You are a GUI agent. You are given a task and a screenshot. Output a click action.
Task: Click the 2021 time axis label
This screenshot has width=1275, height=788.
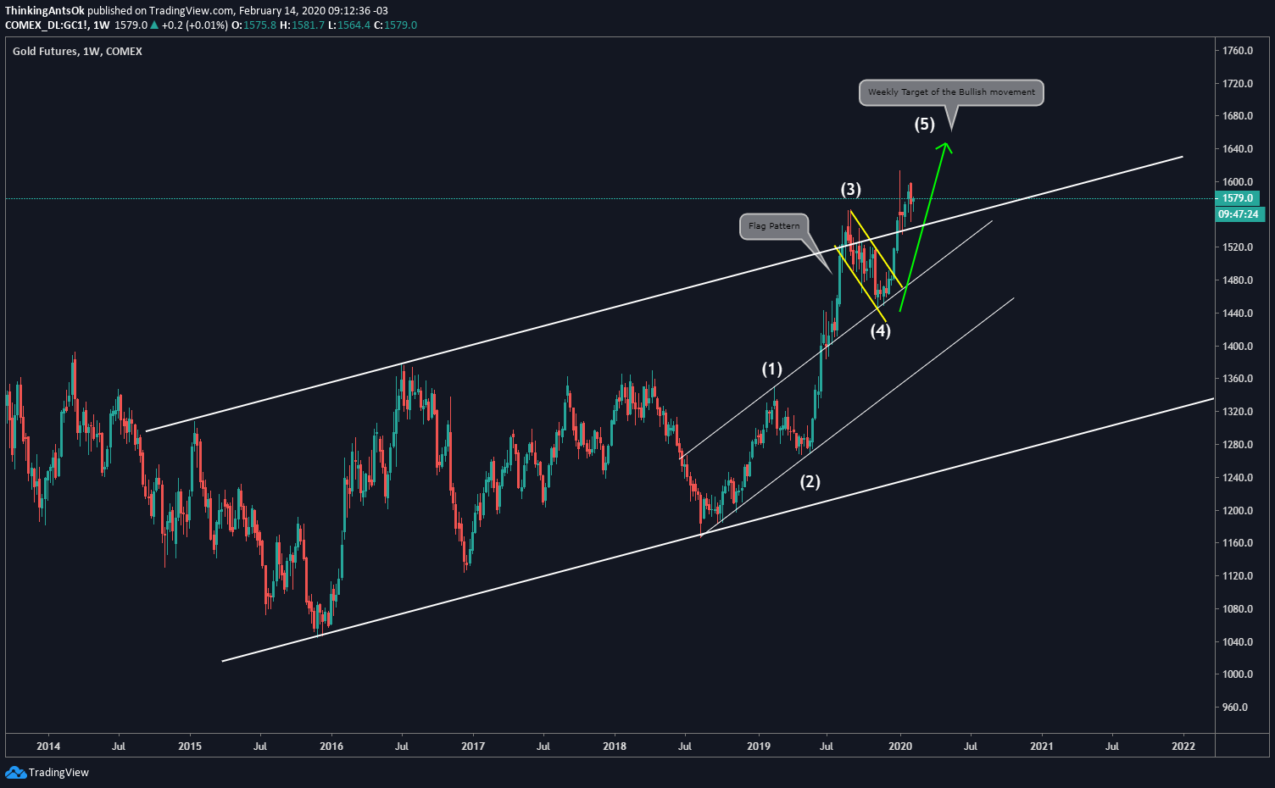pyautogui.click(x=1042, y=746)
